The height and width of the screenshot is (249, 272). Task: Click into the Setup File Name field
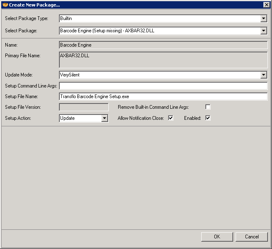tap(163, 96)
